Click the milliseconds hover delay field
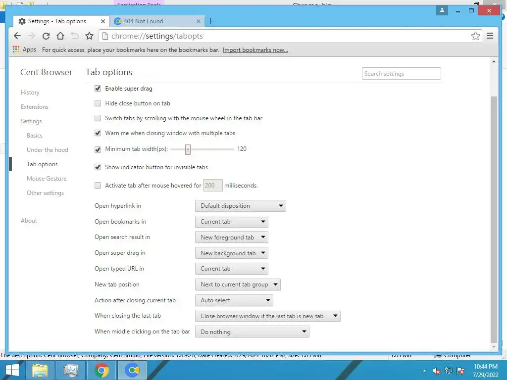Screen dimensions: 507x380 pyautogui.click(x=213, y=186)
